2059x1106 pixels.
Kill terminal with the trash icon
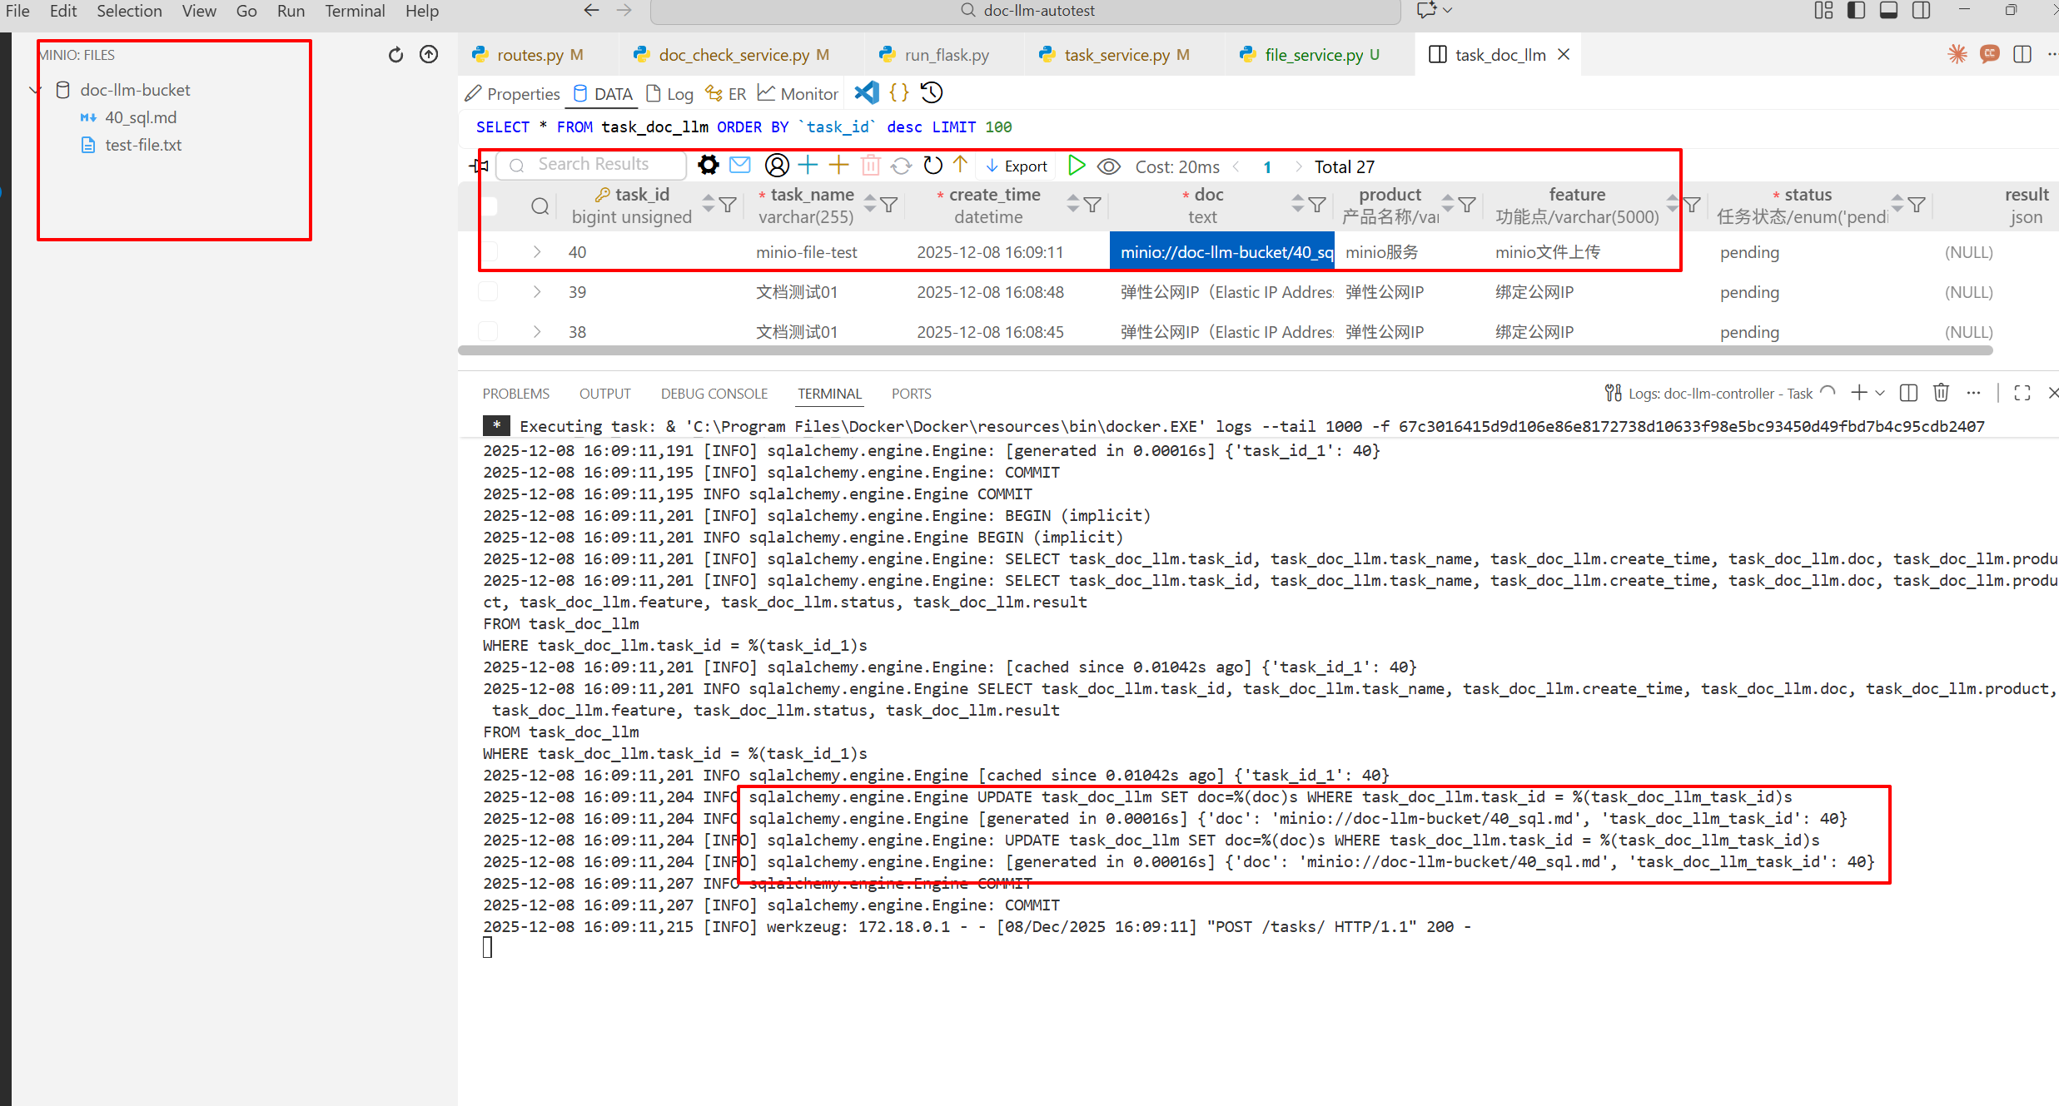pyautogui.click(x=1941, y=393)
